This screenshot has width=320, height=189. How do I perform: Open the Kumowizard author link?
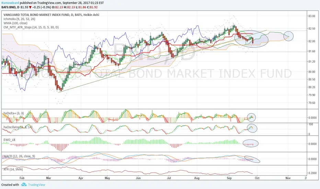click(x=10, y=3)
